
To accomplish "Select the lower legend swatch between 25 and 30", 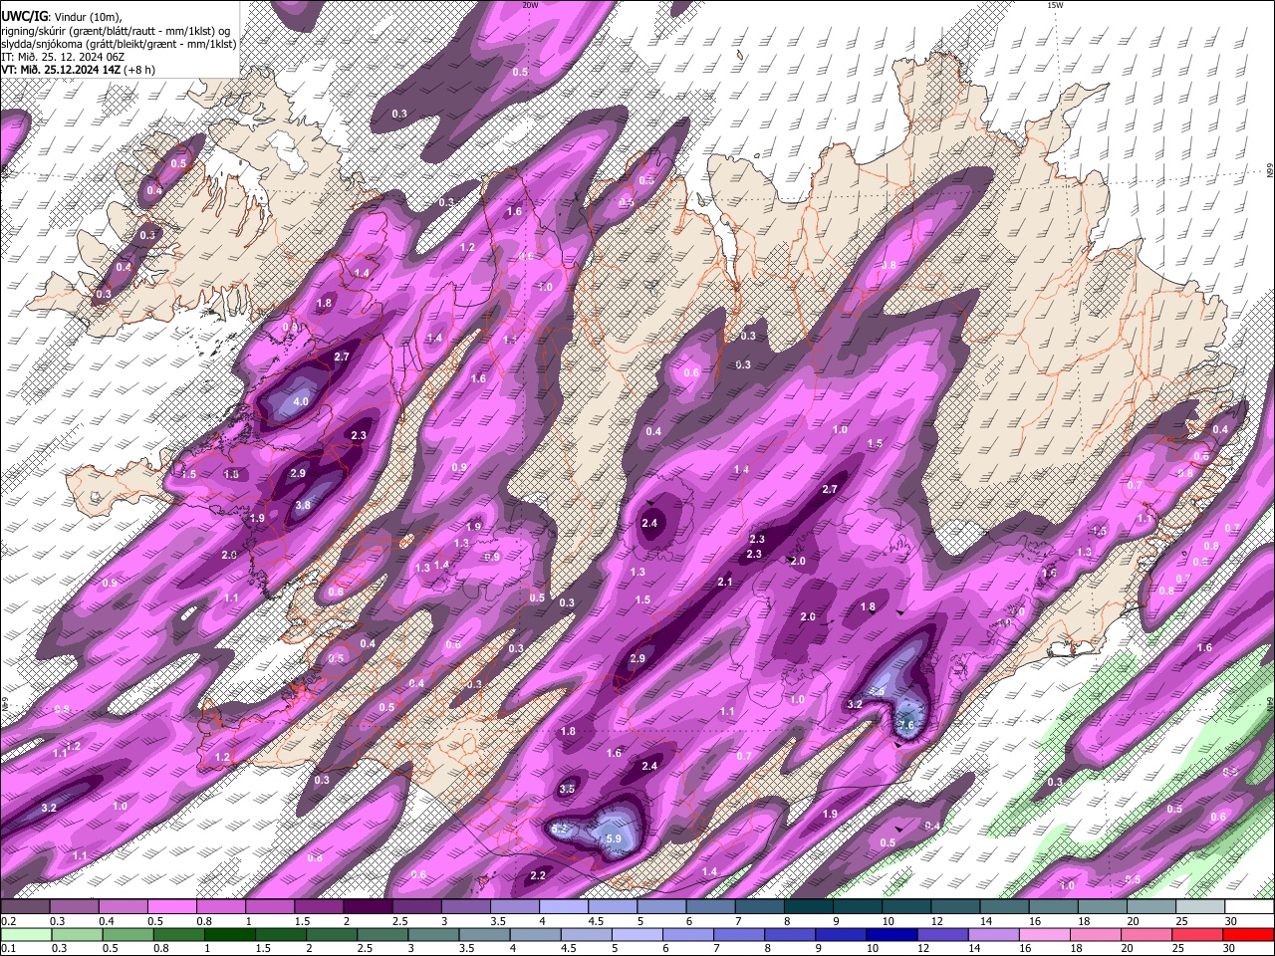I will click(x=1197, y=934).
